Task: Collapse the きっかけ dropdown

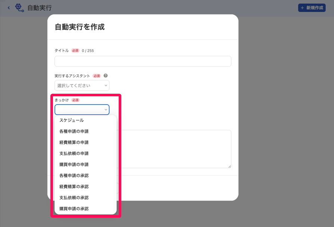Action: click(x=82, y=109)
